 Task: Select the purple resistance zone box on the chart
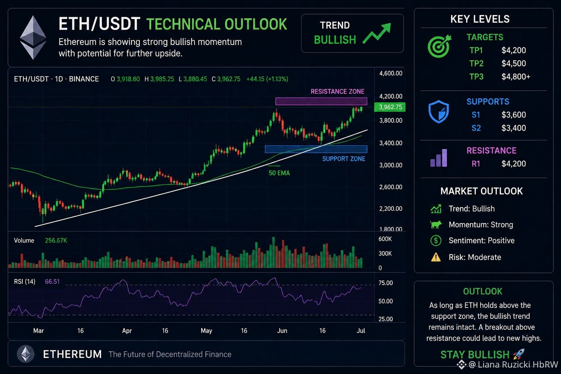(x=321, y=101)
